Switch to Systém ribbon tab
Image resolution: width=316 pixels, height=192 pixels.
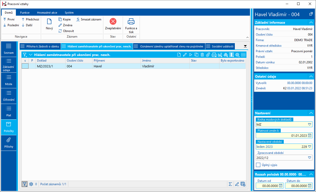pos(69,13)
